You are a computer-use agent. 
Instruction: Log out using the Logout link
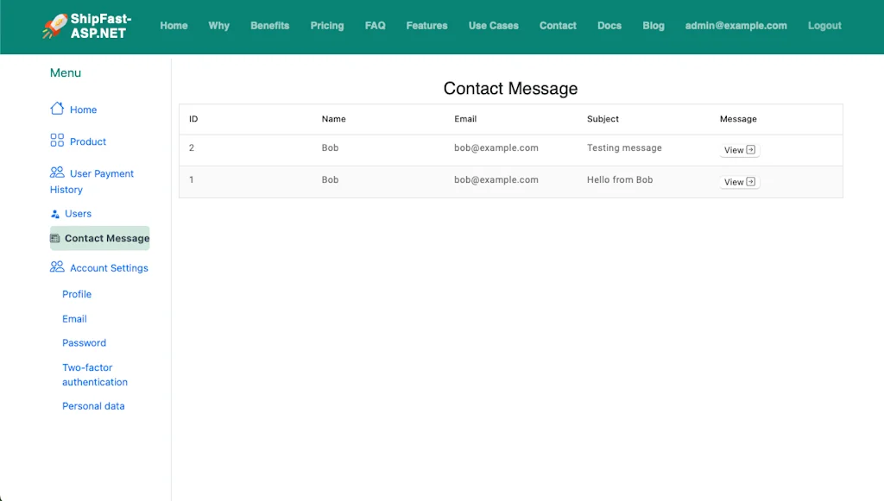pos(824,26)
